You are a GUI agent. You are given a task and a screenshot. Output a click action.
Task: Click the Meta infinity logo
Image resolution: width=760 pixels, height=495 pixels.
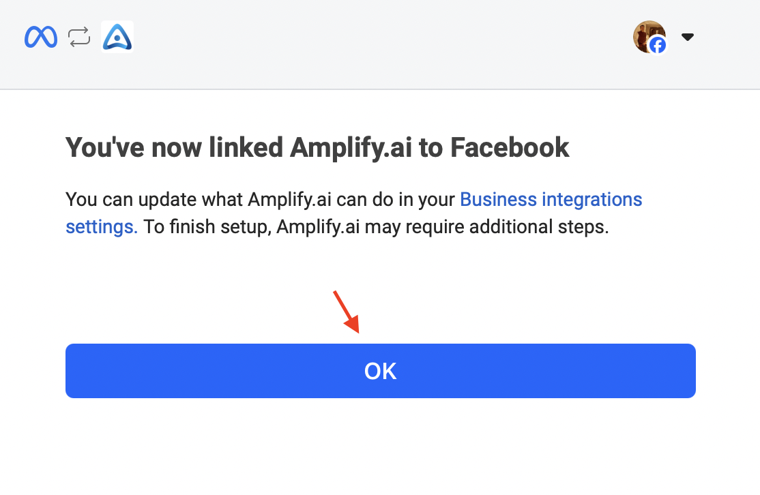pos(41,37)
